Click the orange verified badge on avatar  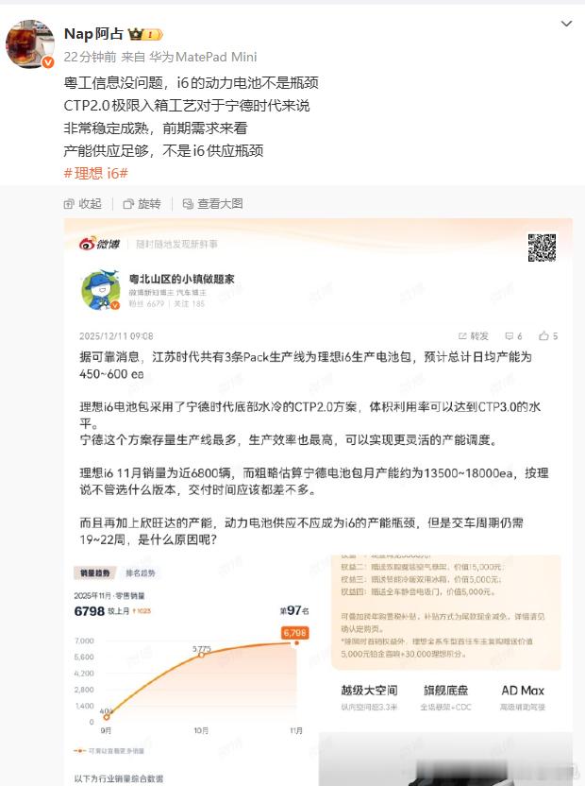pyautogui.click(x=47, y=62)
